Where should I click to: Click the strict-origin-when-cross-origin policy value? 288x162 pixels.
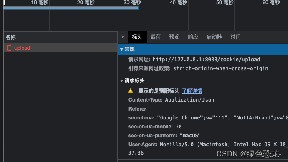point(221,68)
